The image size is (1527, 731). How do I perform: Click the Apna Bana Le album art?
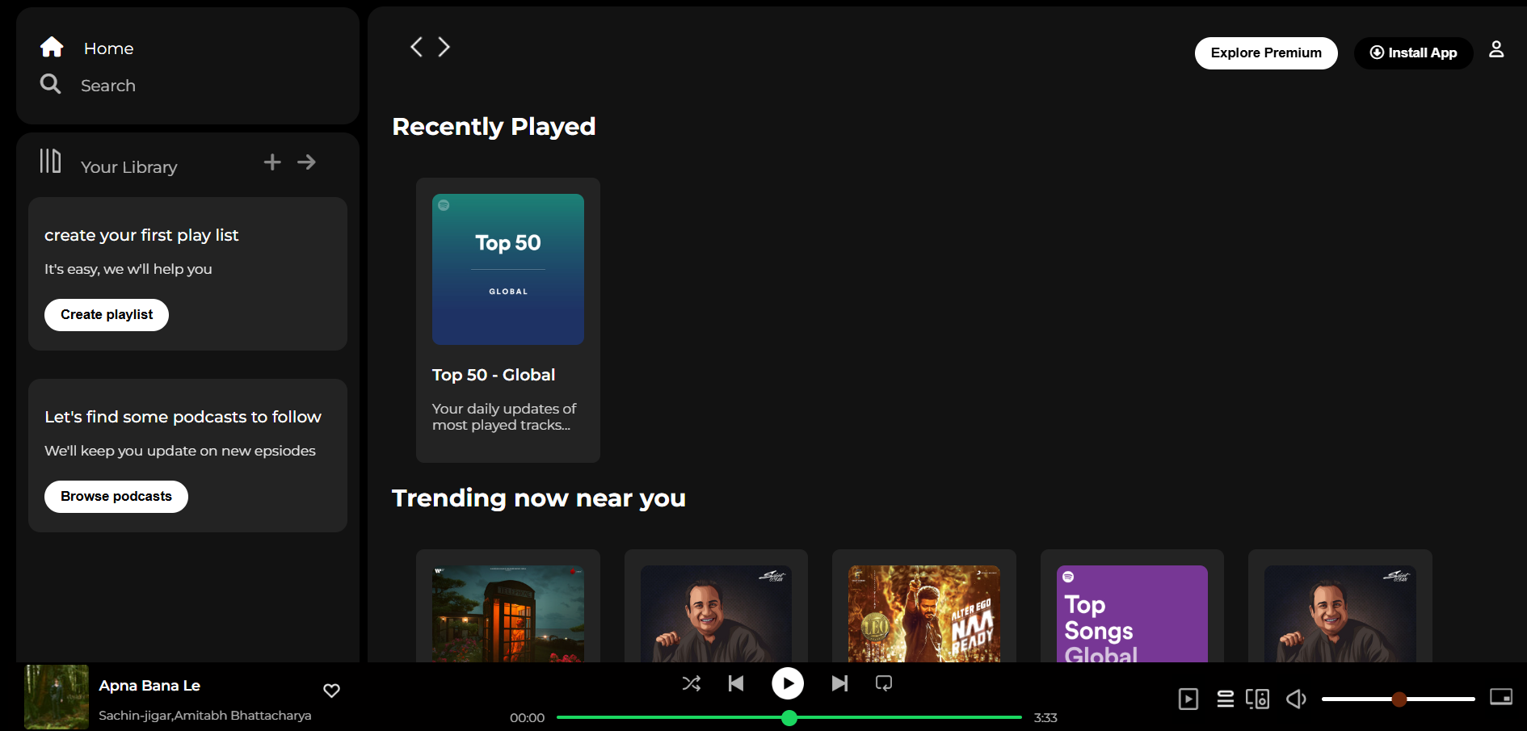(x=57, y=697)
